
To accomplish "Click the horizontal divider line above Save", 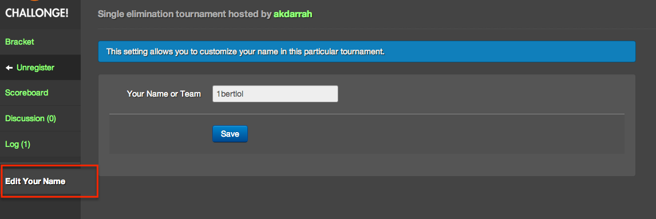I will [x=367, y=114].
